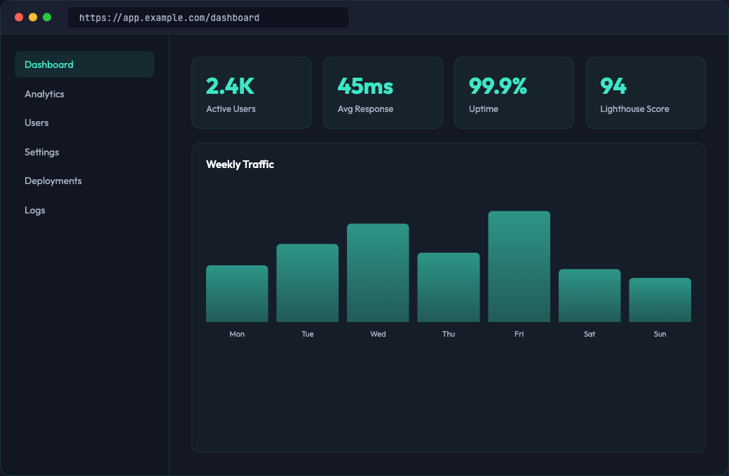Click the Sunday traffic bar

[x=660, y=300]
